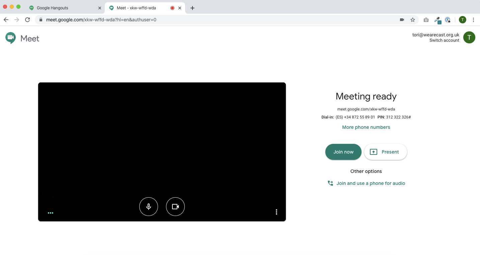Click the audio level dots indicator

point(51,213)
